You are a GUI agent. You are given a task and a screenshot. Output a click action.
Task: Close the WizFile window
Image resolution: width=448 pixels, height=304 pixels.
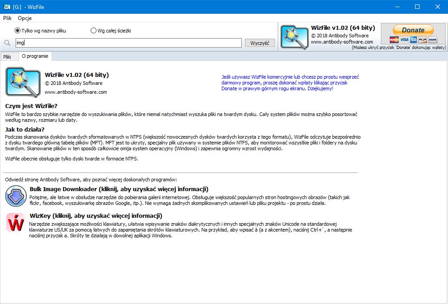(437, 7)
